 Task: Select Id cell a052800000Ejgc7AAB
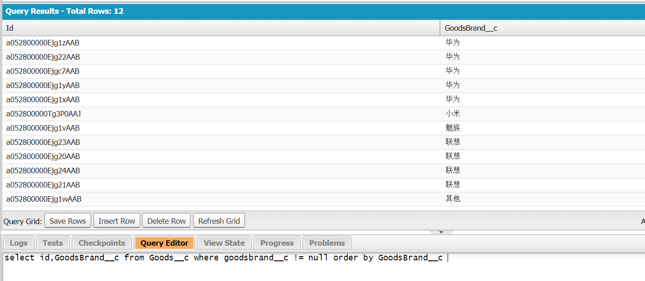tap(221, 71)
